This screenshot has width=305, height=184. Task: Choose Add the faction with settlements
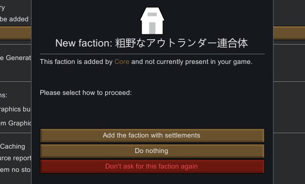point(152,136)
